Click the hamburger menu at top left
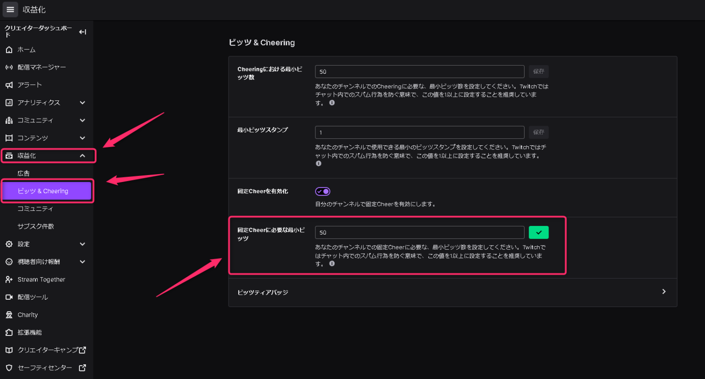 (x=10, y=9)
